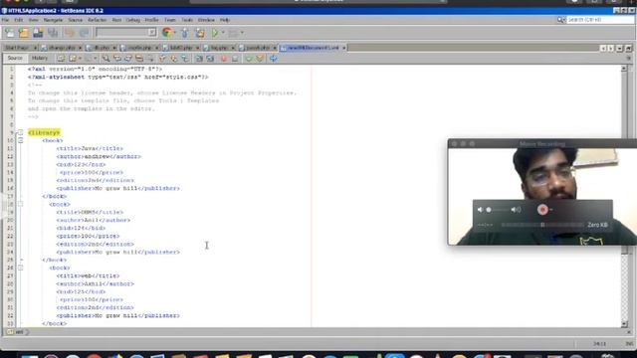Click the highlighted <library> tag text
Viewport: 637px width, 358px height.
click(44, 132)
